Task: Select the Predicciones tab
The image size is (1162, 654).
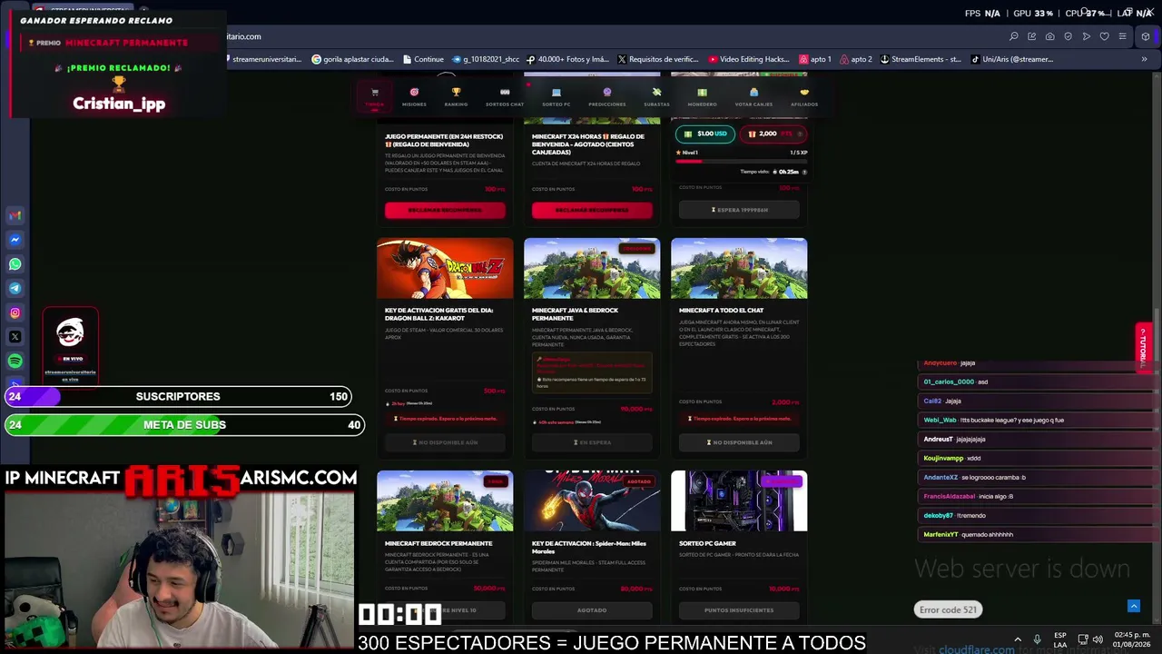Action: click(x=606, y=96)
